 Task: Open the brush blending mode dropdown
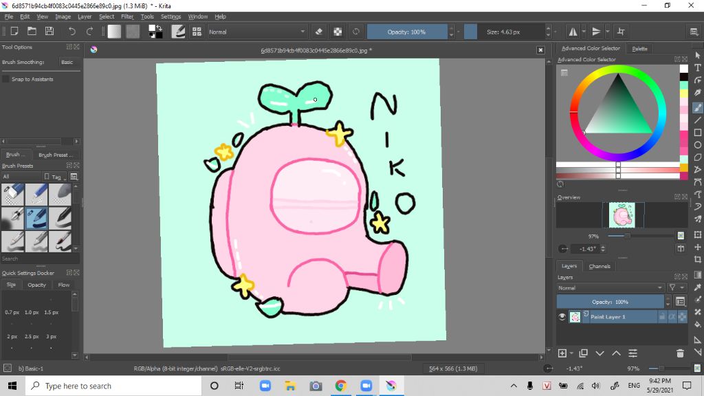pos(257,32)
